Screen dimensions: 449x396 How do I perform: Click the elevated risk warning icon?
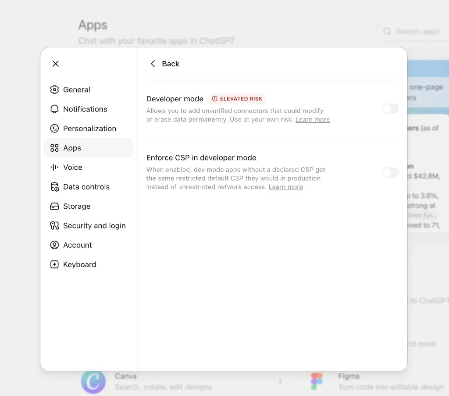[x=214, y=99]
